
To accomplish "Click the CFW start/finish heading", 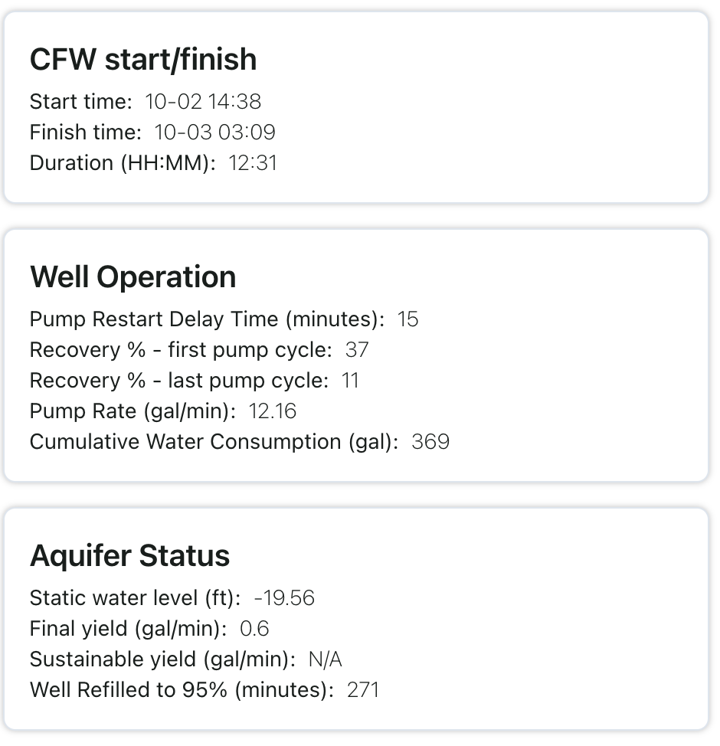I will [x=143, y=60].
